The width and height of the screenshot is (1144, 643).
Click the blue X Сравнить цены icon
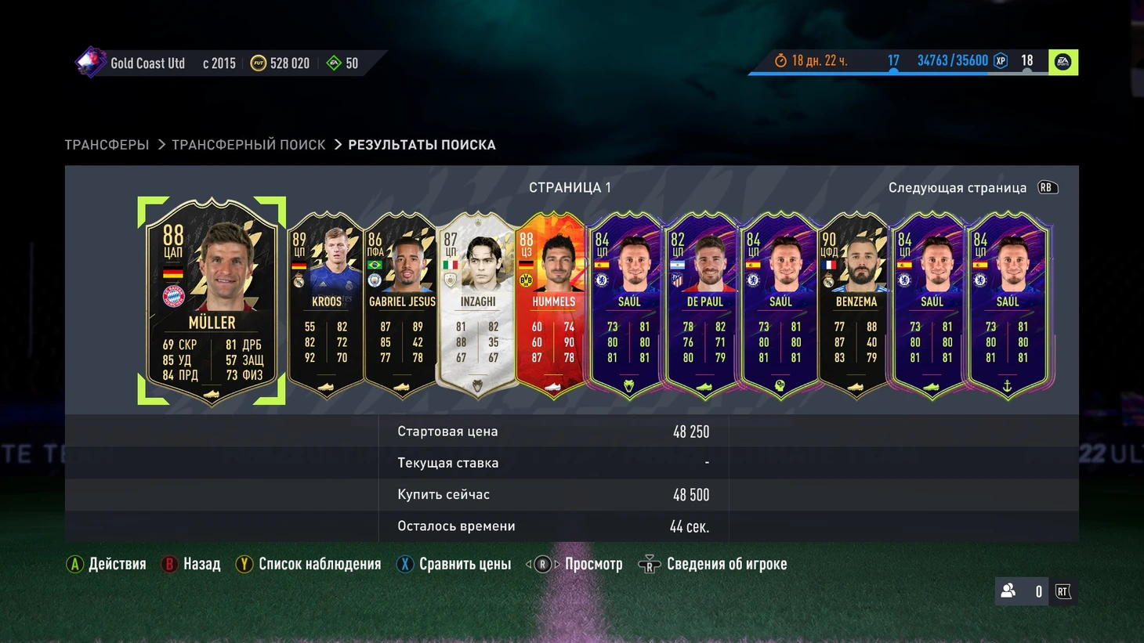[x=404, y=565]
